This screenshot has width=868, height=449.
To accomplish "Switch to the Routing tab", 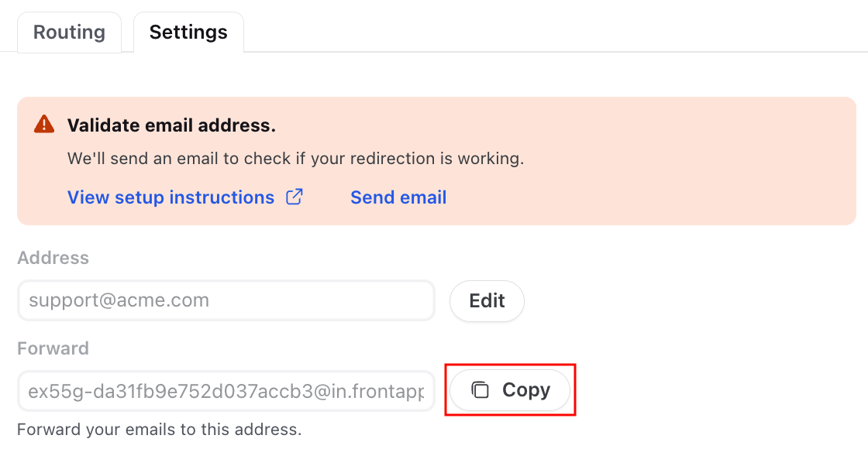I will coord(69,33).
